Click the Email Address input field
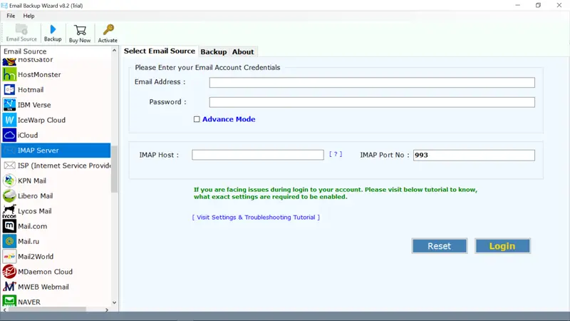 point(372,82)
